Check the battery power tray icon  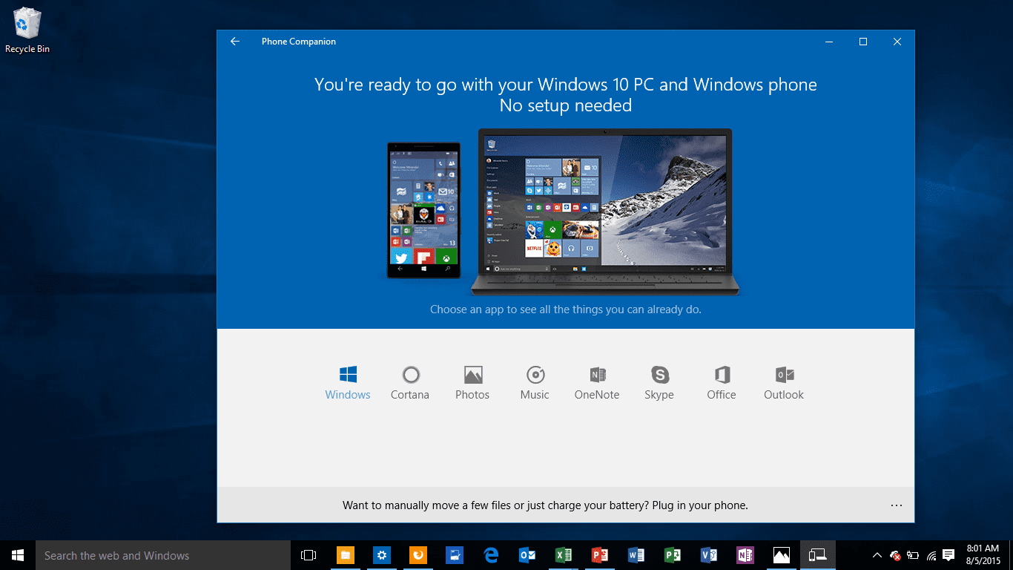[913, 555]
